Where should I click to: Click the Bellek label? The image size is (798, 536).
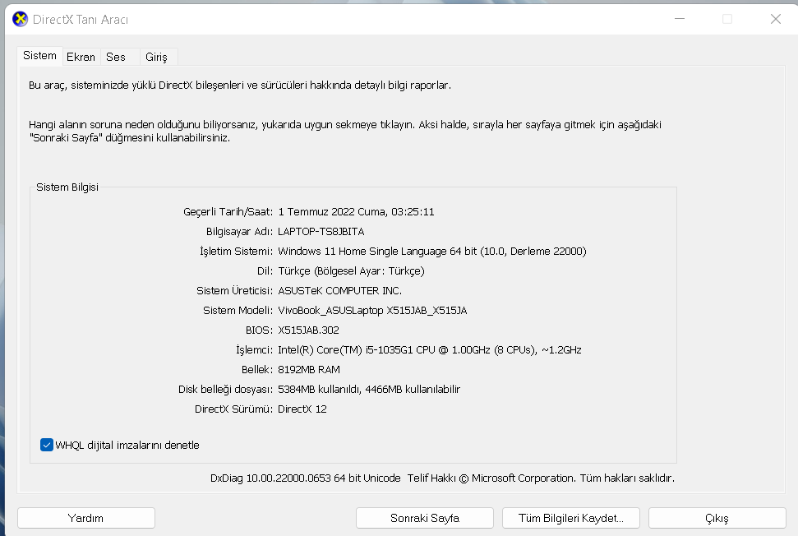[257, 370]
